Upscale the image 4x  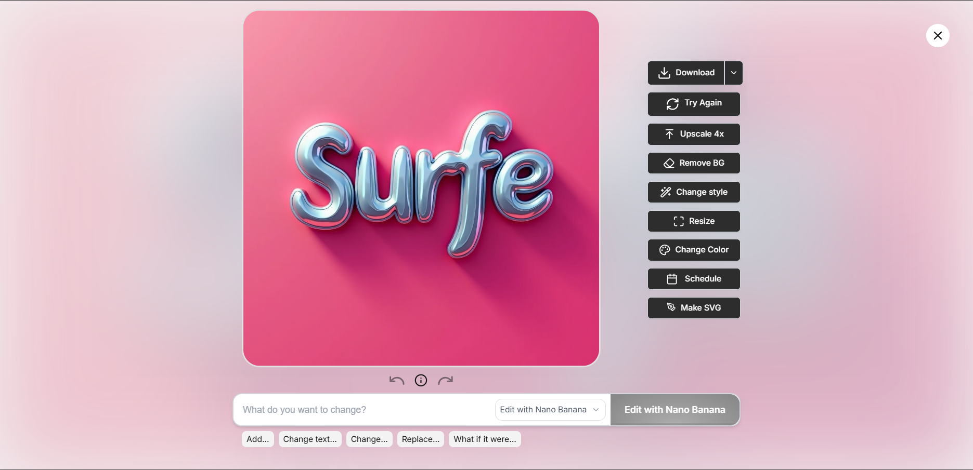[x=694, y=134]
